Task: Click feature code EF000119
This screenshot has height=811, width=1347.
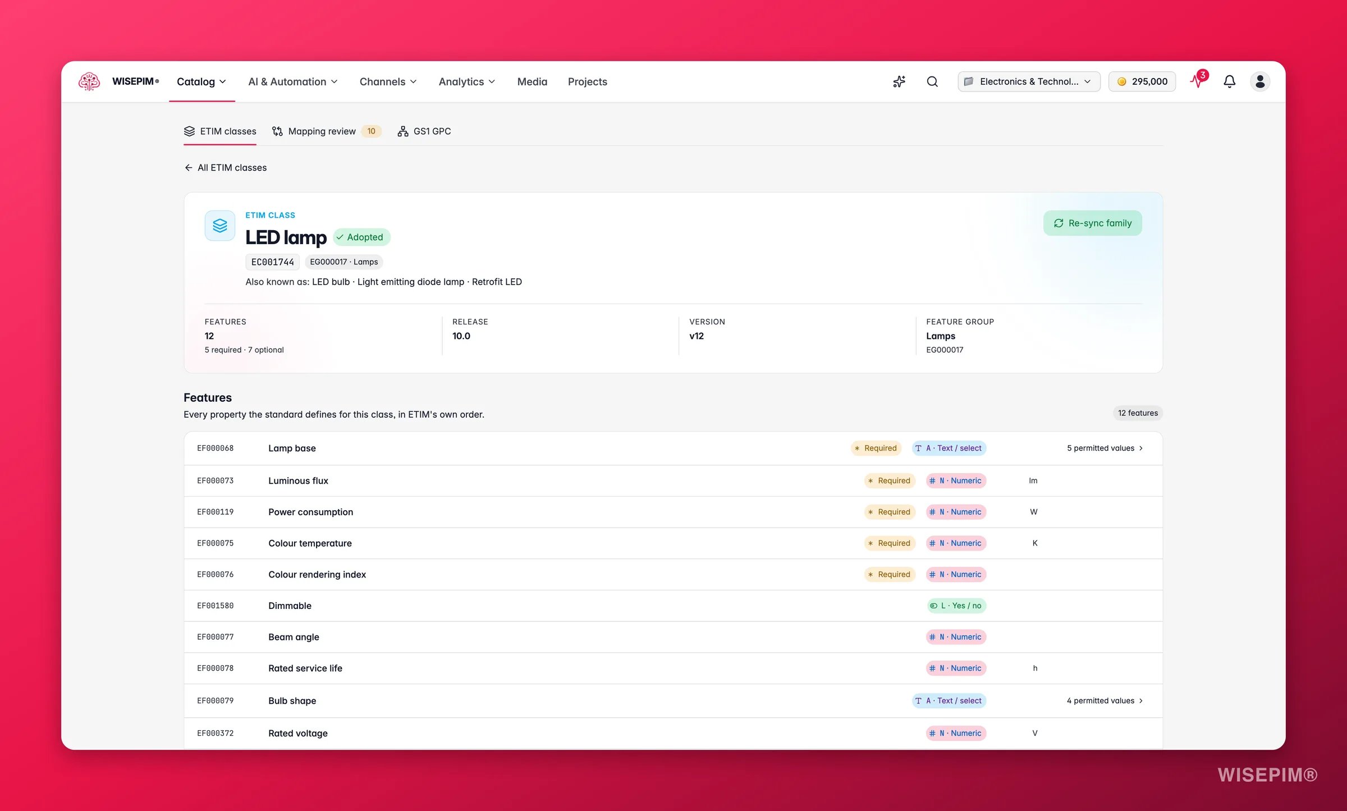Action: click(x=216, y=512)
